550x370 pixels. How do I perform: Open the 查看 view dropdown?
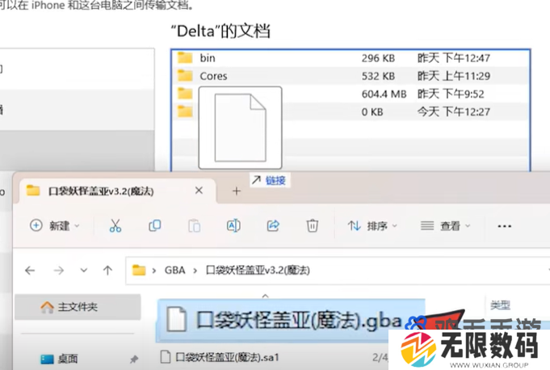446,226
